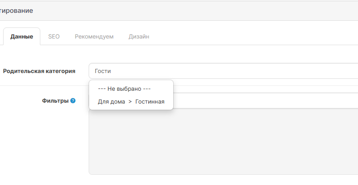Pick "Для дома > Гостинная" suggestion
The width and height of the screenshot is (358, 185).
131,102
